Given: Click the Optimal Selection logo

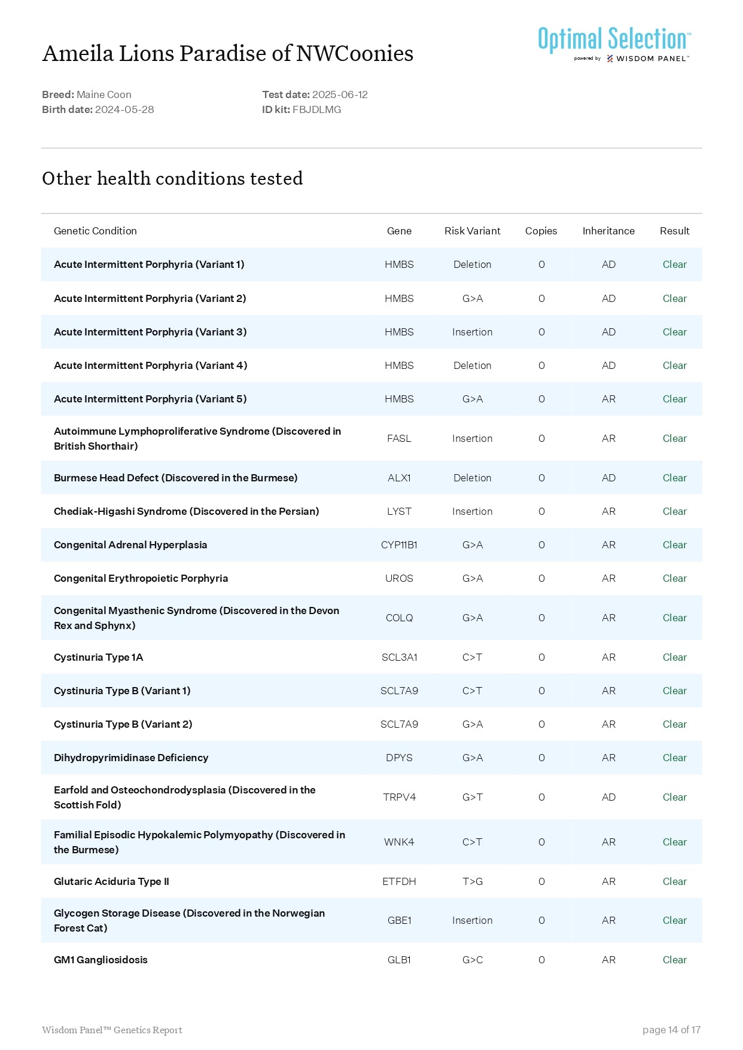Looking at the screenshot, I should coord(614,39).
